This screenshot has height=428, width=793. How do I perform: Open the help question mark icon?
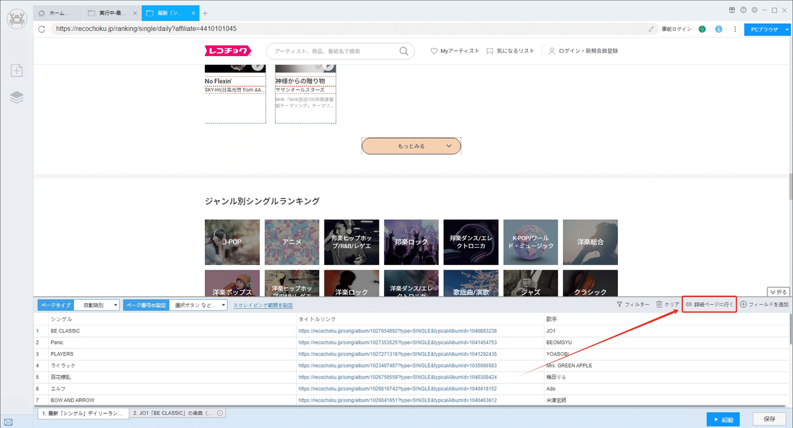[x=743, y=10]
